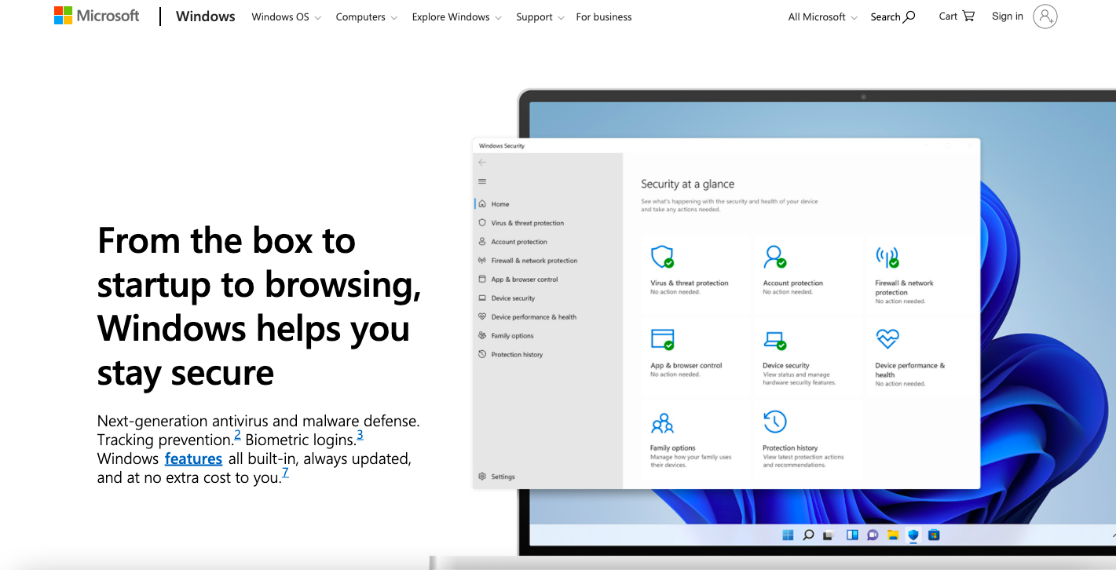Image resolution: width=1116 pixels, height=570 pixels.
Task: Open Widgets on the taskbar
Action: pyautogui.click(x=852, y=535)
